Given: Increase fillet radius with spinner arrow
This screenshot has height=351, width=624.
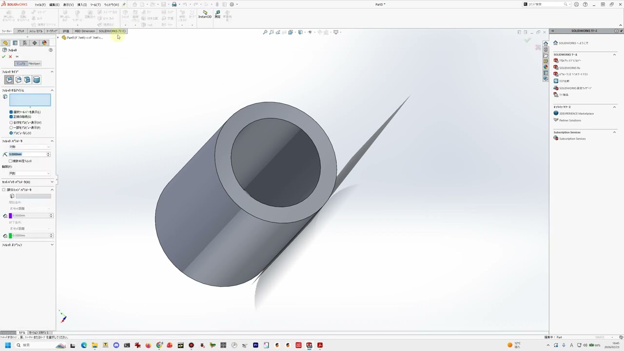Looking at the screenshot, I should click(48, 153).
